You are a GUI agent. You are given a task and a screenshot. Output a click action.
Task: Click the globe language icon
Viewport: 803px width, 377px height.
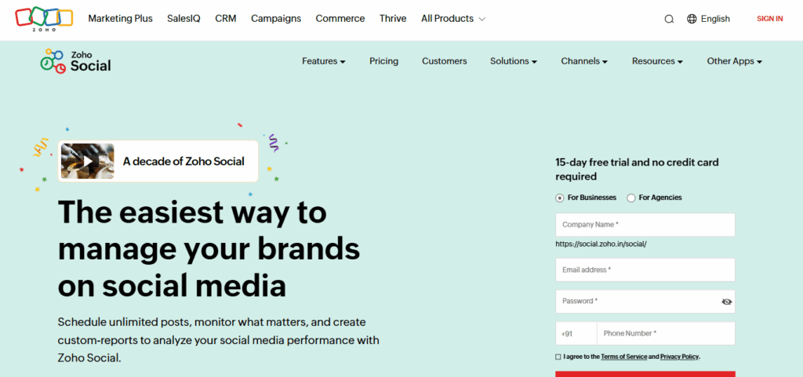(x=692, y=19)
